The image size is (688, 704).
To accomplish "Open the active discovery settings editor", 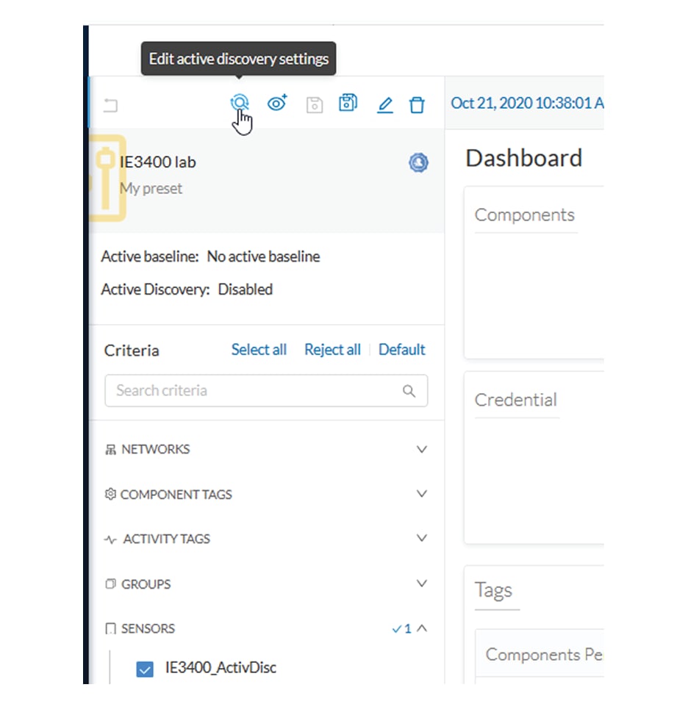I will tap(240, 103).
